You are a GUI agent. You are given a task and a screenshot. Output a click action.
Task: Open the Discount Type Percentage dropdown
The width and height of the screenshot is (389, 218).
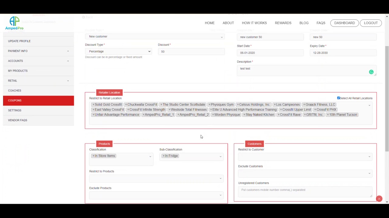point(118,51)
